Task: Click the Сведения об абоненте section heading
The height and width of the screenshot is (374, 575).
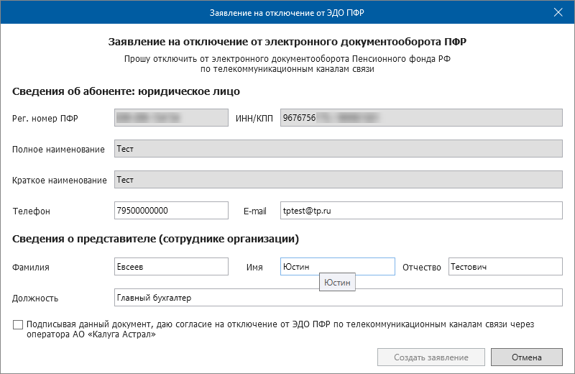Action: click(x=126, y=91)
